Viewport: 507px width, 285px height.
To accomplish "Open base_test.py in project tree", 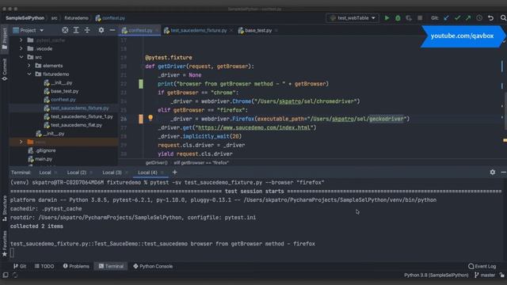I will 64,91.
